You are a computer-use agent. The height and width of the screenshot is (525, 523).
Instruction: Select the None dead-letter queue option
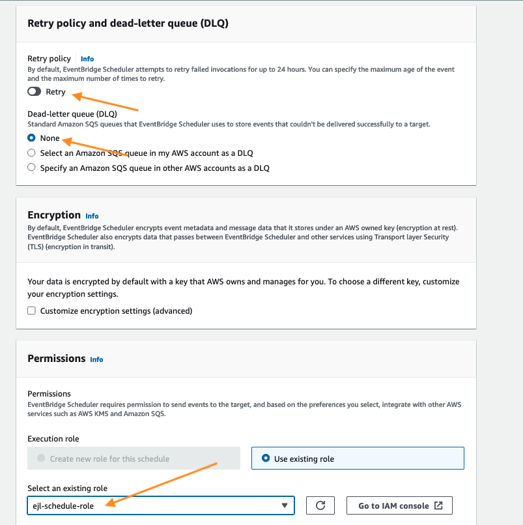tap(31, 138)
